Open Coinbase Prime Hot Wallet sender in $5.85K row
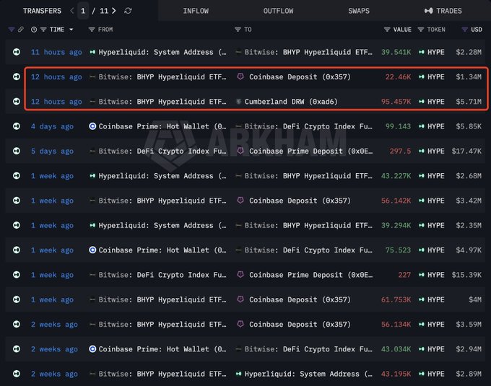 tap(162, 126)
